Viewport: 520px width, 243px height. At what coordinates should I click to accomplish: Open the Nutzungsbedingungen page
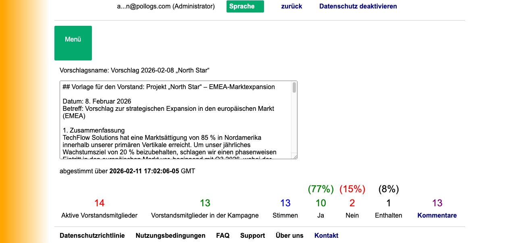tap(170, 235)
